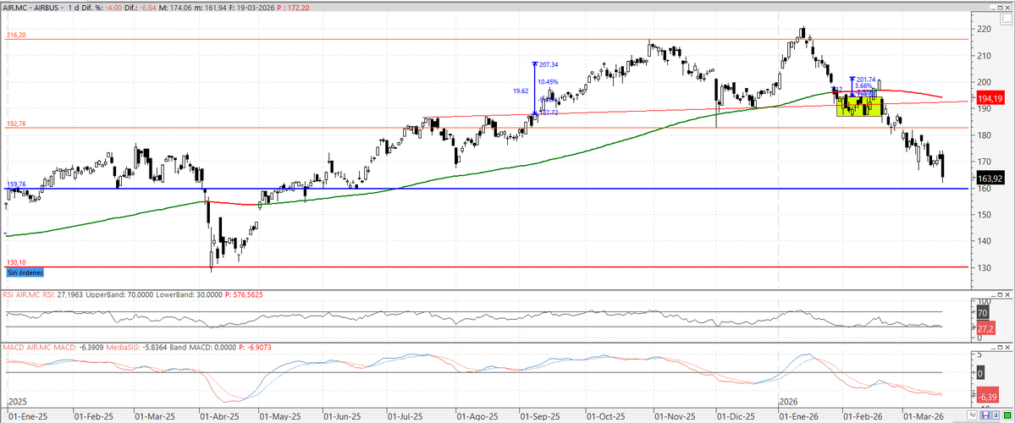Click the 201.74 measurement label

point(865,80)
